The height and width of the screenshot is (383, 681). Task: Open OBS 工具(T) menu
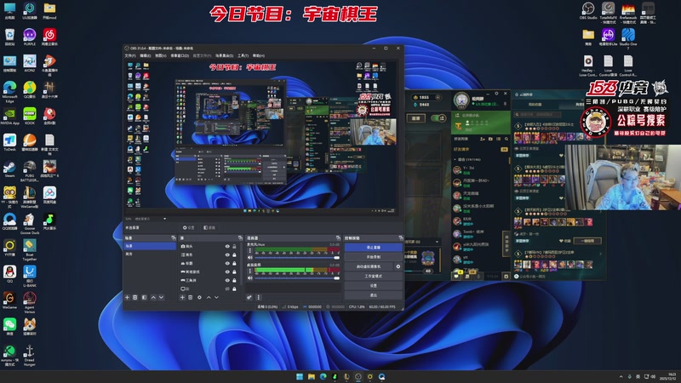(x=243, y=55)
